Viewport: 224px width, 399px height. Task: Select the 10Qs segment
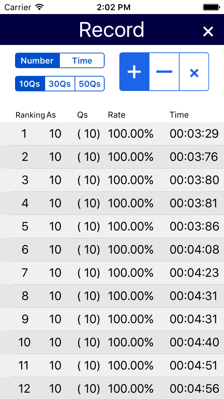point(30,84)
